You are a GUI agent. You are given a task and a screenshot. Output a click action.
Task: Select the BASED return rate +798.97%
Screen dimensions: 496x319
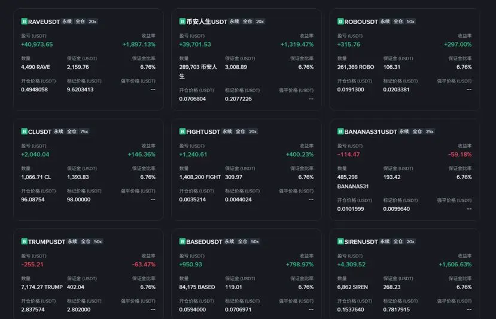(x=300, y=265)
